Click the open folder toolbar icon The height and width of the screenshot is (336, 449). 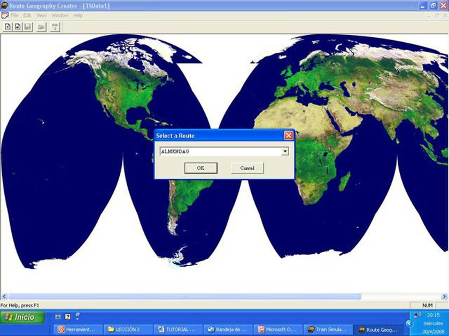tap(41, 27)
